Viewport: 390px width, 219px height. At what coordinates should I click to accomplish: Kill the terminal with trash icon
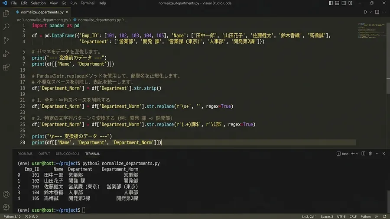[x=370, y=154]
